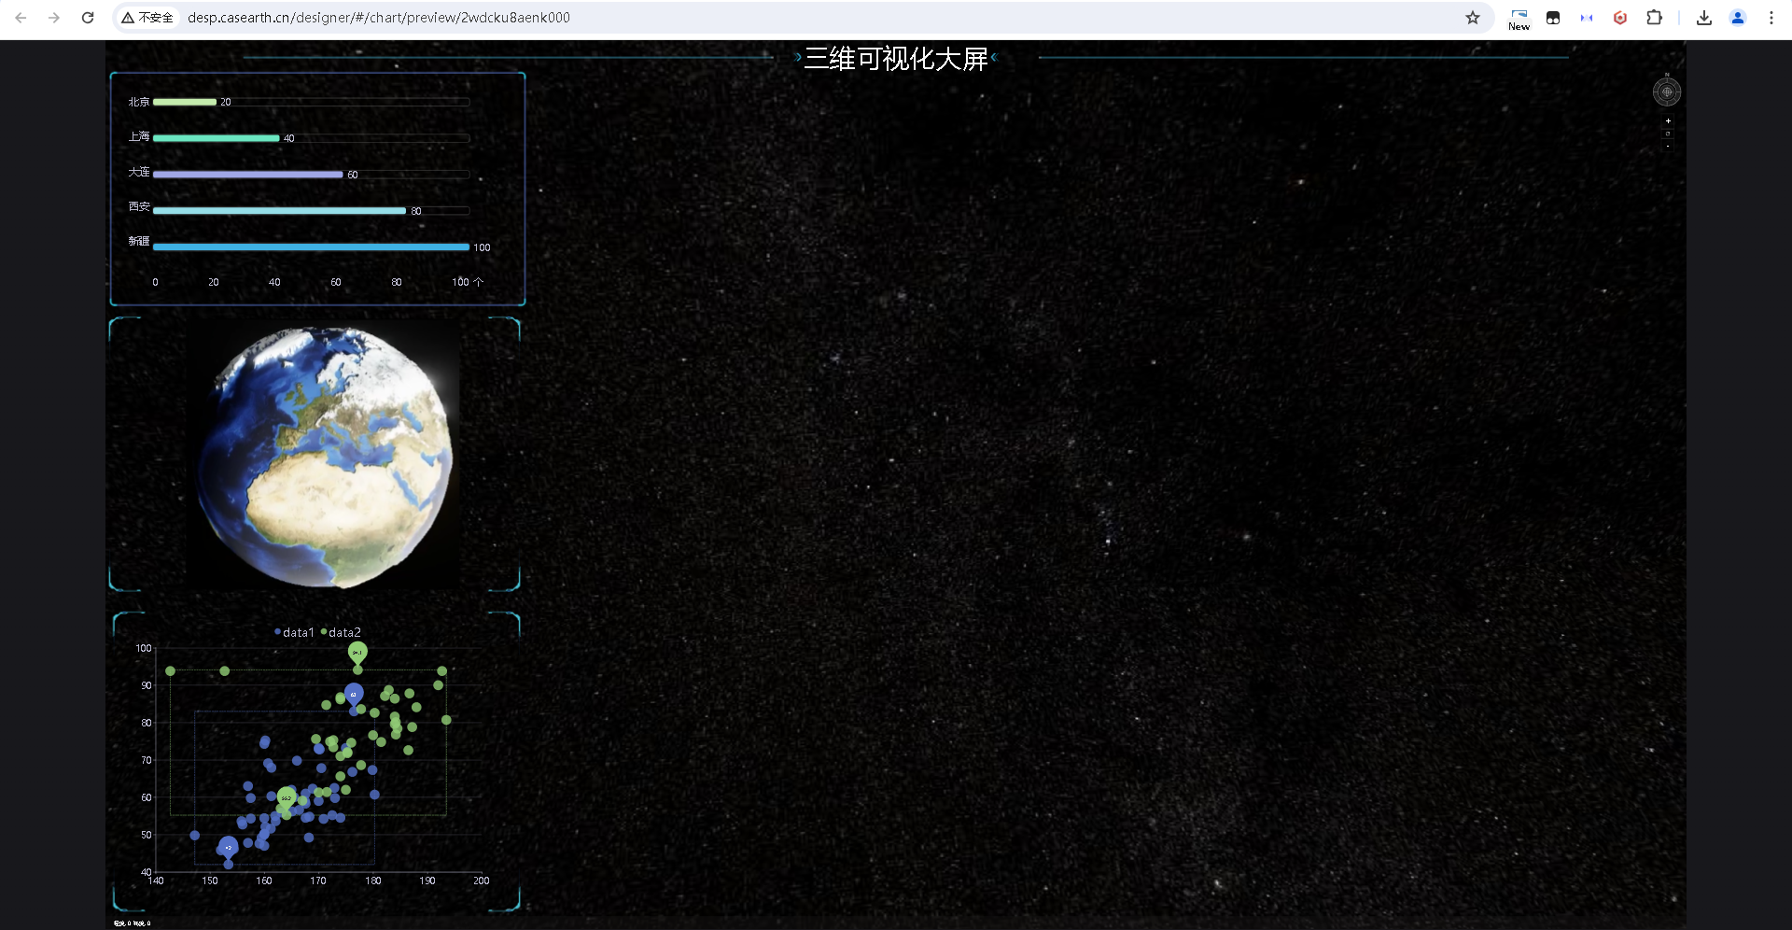Bookmark this page with the star icon

pos(1473,18)
